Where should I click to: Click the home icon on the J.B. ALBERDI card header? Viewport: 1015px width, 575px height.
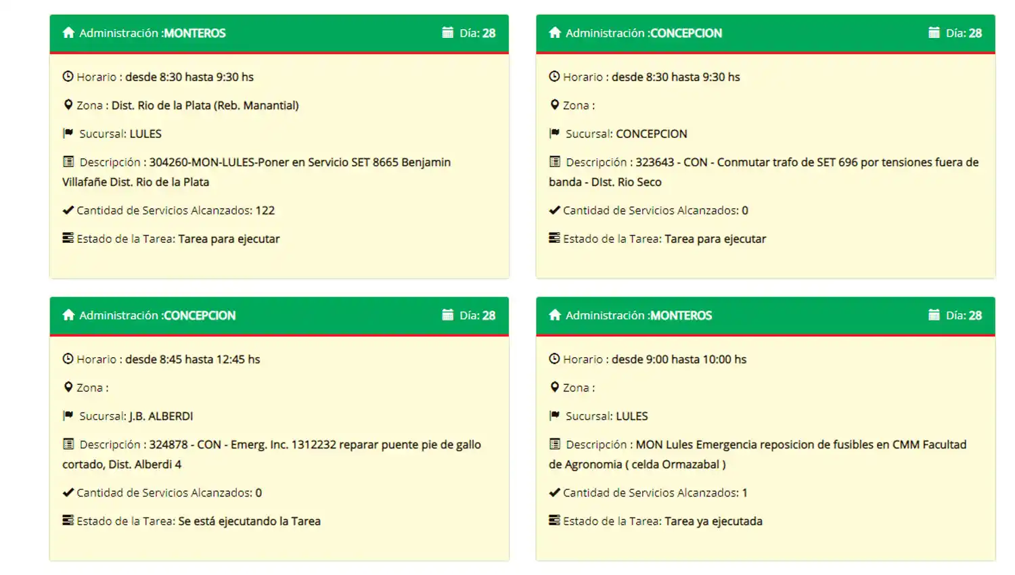(x=68, y=315)
